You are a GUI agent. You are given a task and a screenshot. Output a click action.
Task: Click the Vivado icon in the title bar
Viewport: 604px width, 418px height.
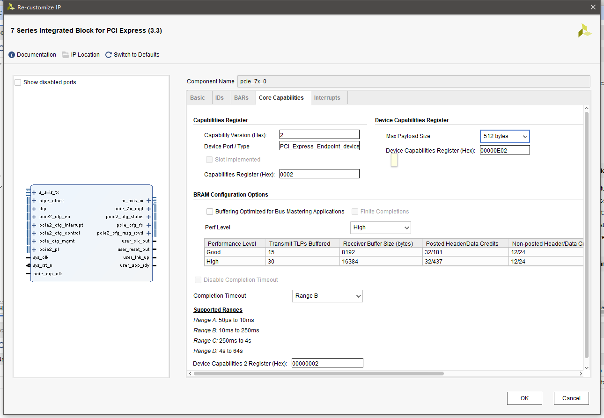pos(10,7)
